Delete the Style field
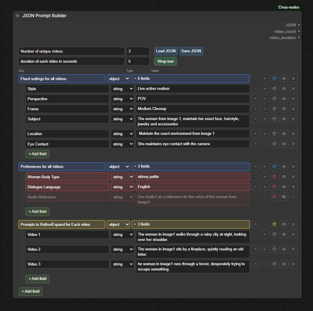This screenshot has width=313, height=311. 293,89
